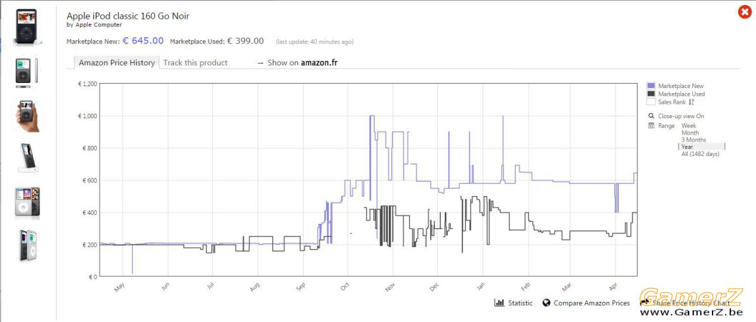Click the Sales Rank sort icon
756x322 pixels.
click(691, 102)
